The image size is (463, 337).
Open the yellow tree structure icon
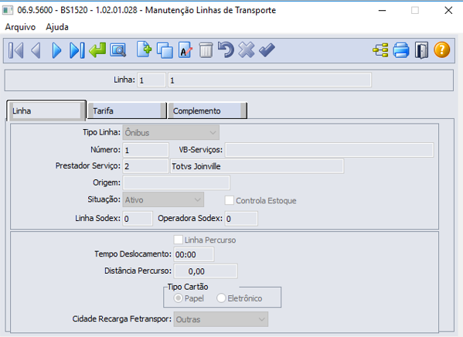[380, 50]
